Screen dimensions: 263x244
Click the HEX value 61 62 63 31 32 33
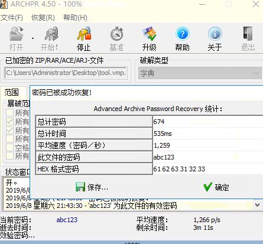(179, 169)
